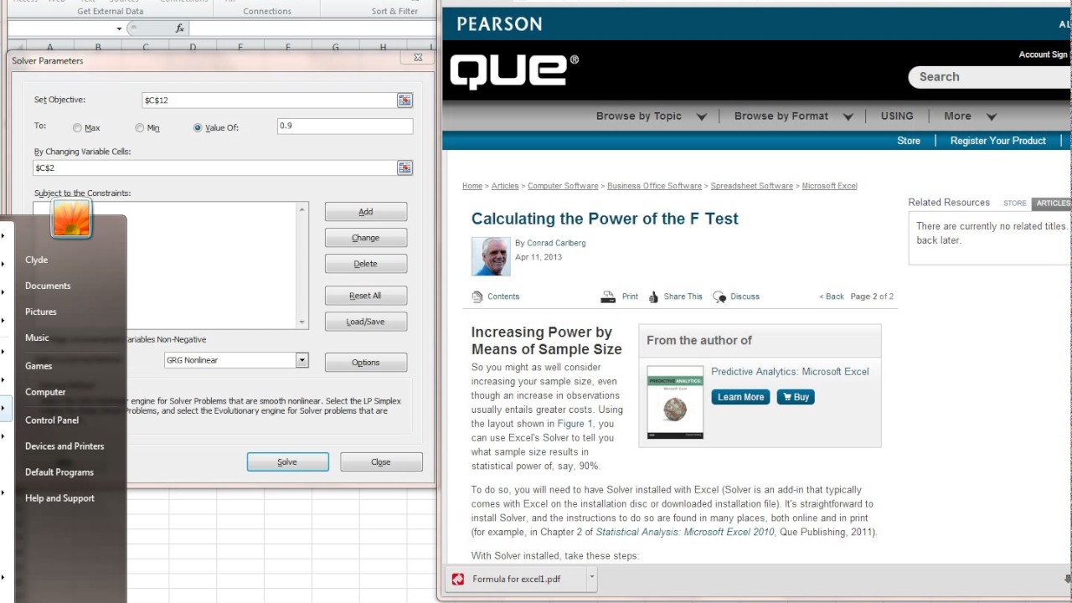Switch to ARTICLES tab in Related Resources
The width and height of the screenshot is (1072, 603).
tap(1052, 203)
